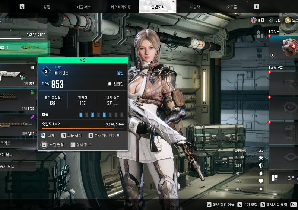Viewport: 298px width, 210px height.
Task: Click the red alert marker on 반응로
Action: click(x=269, y=36)
